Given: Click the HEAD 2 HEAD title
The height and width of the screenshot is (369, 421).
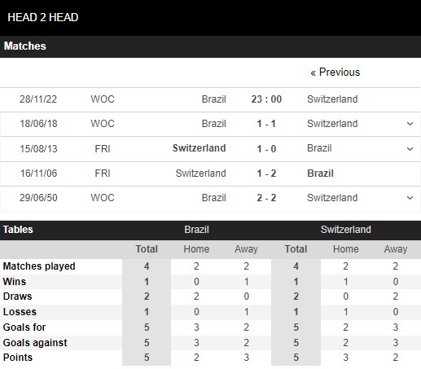Looking at the screenshot, I should coord(43,17).
